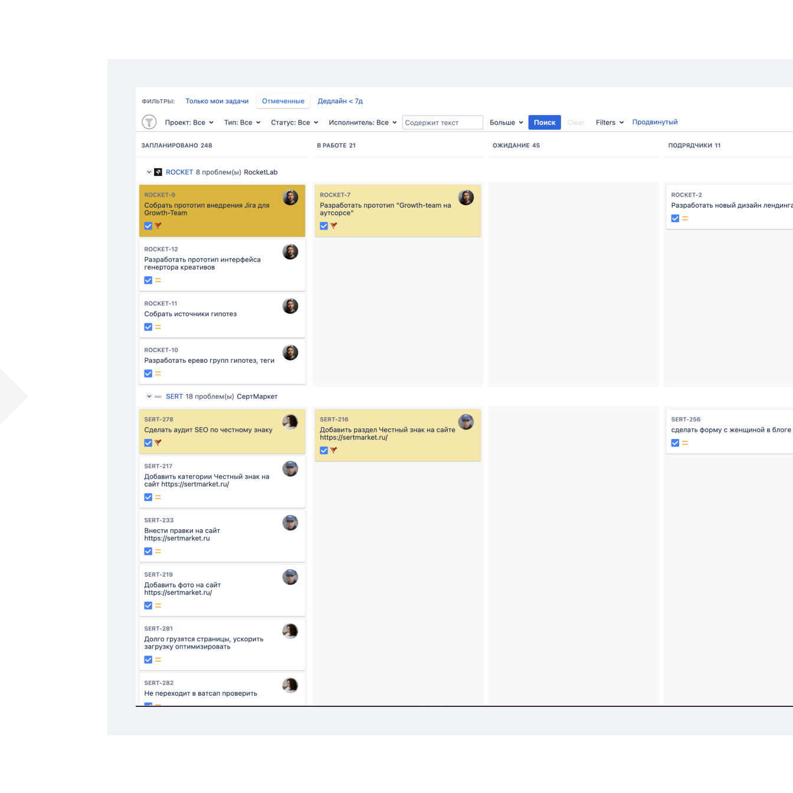Click assignee avatar on SERT-216 card

tap(466, 422)
